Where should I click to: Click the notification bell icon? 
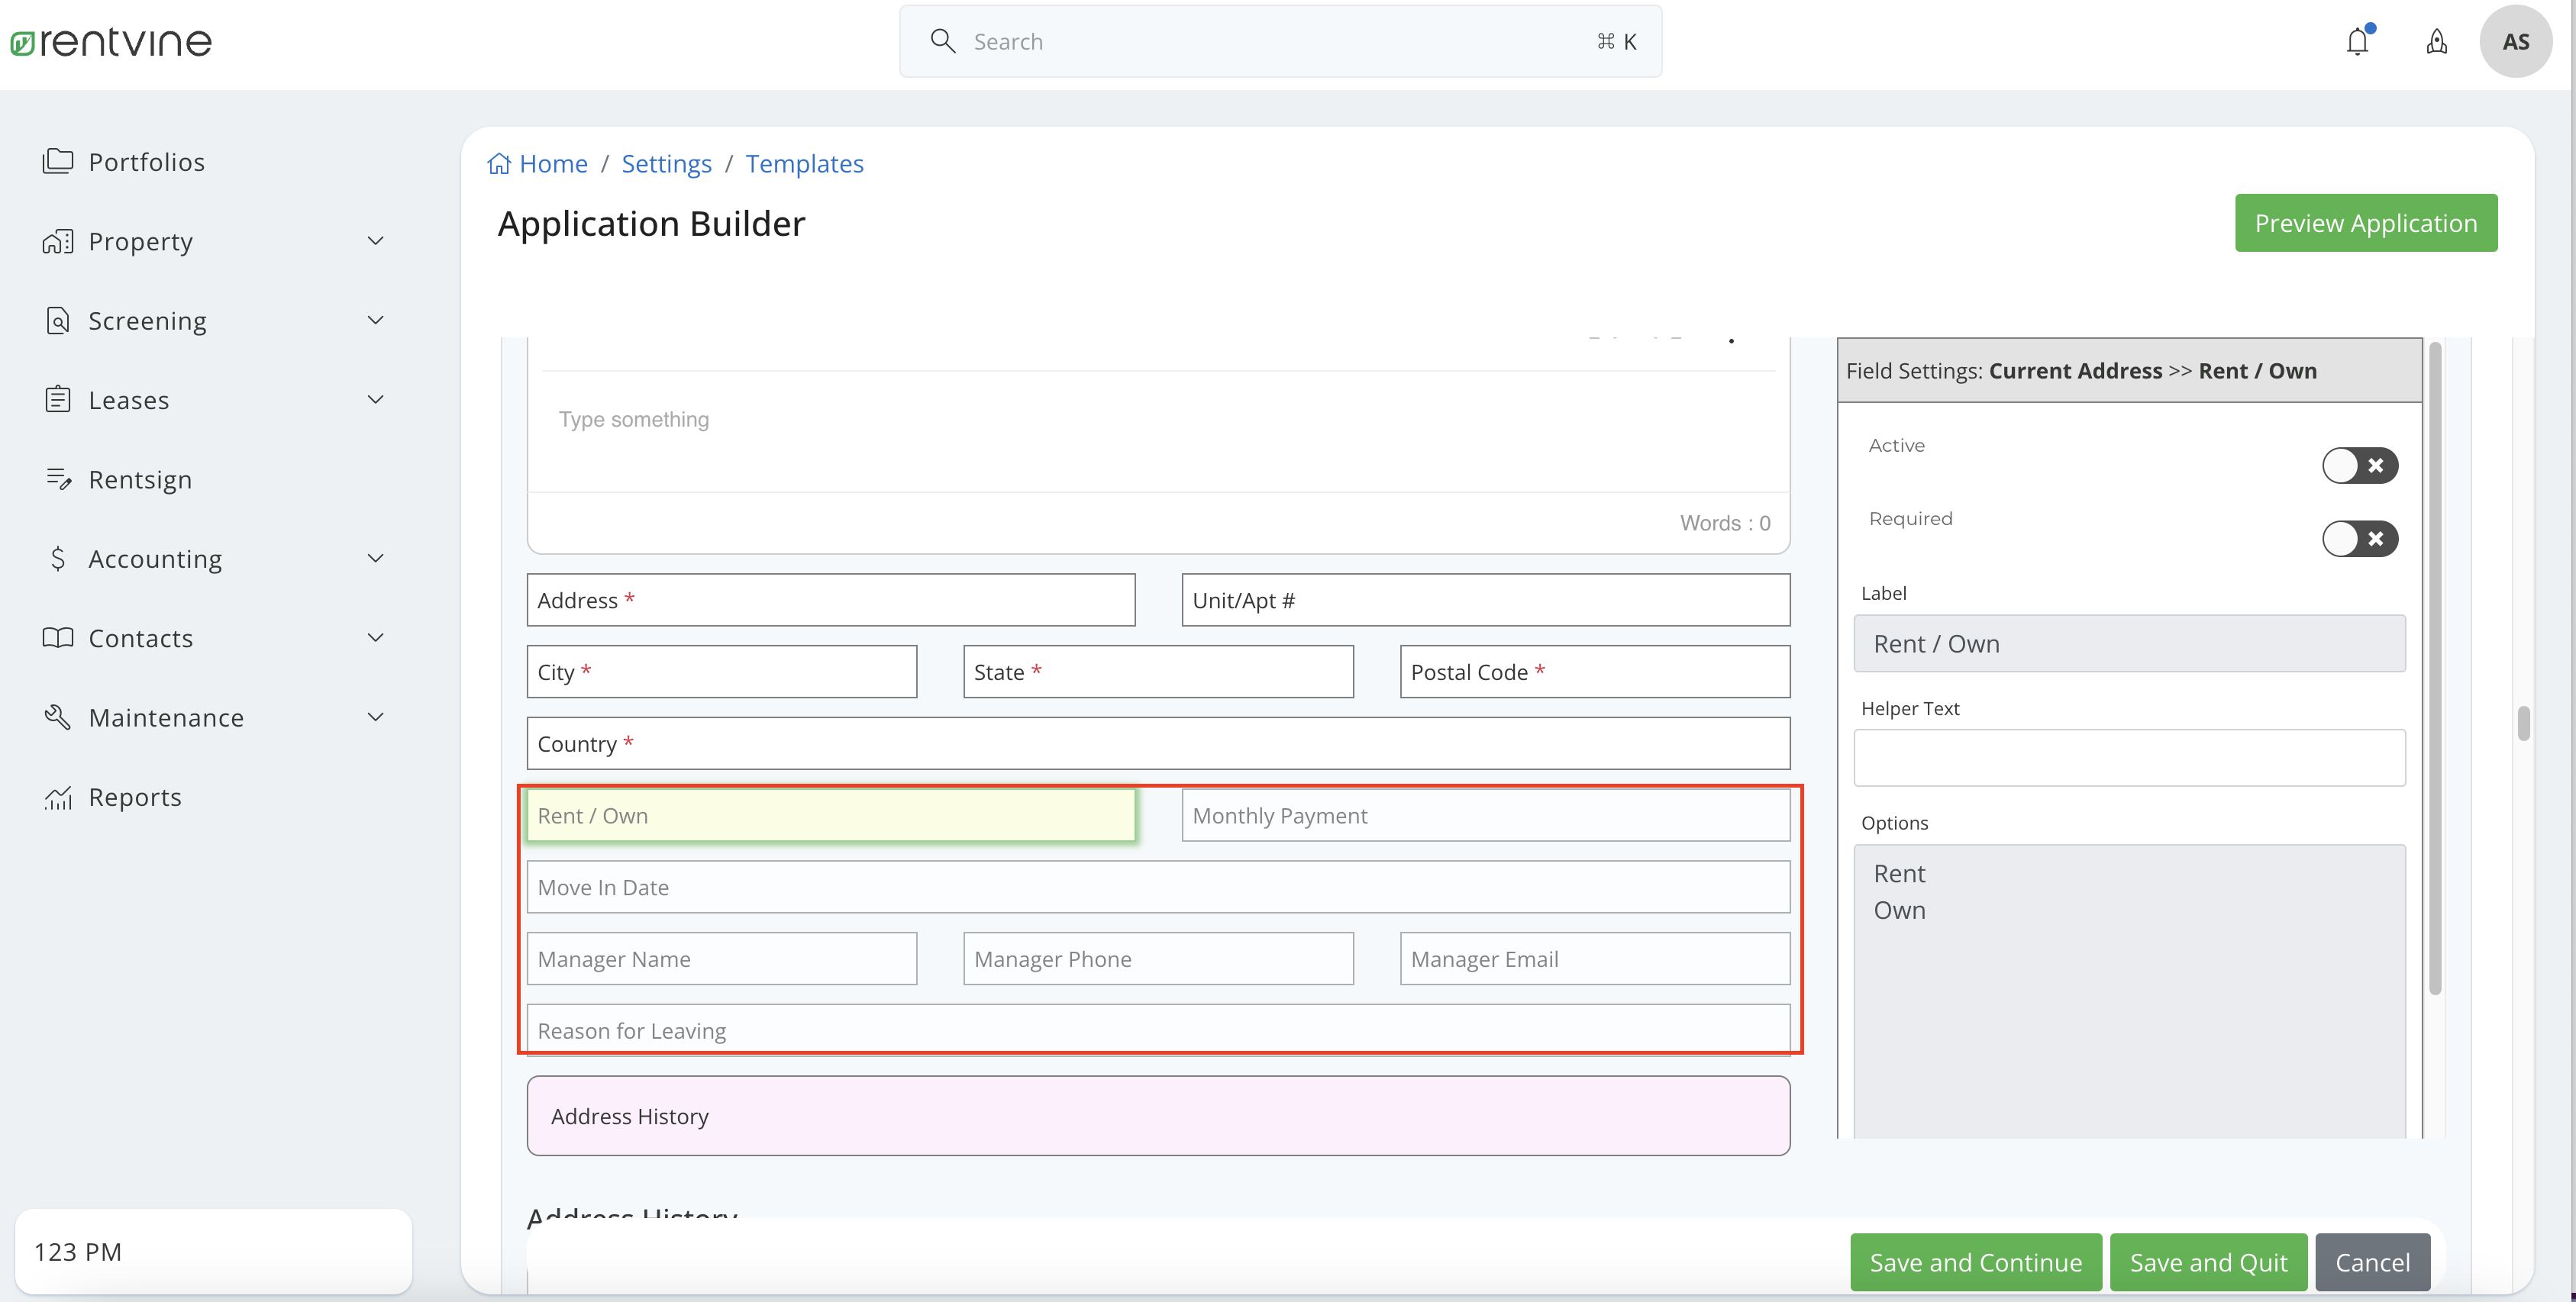(2357, 42)
